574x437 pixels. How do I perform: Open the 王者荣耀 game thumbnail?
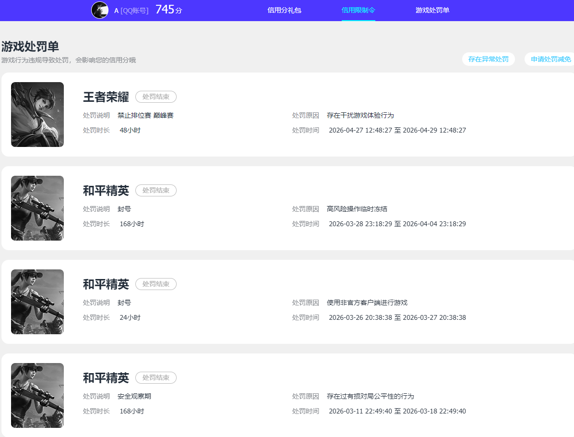(37, 114)
